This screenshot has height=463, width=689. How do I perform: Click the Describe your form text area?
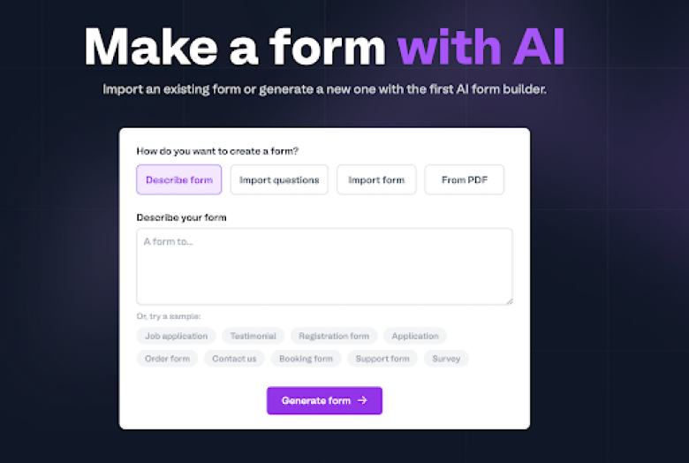(324, 267)
